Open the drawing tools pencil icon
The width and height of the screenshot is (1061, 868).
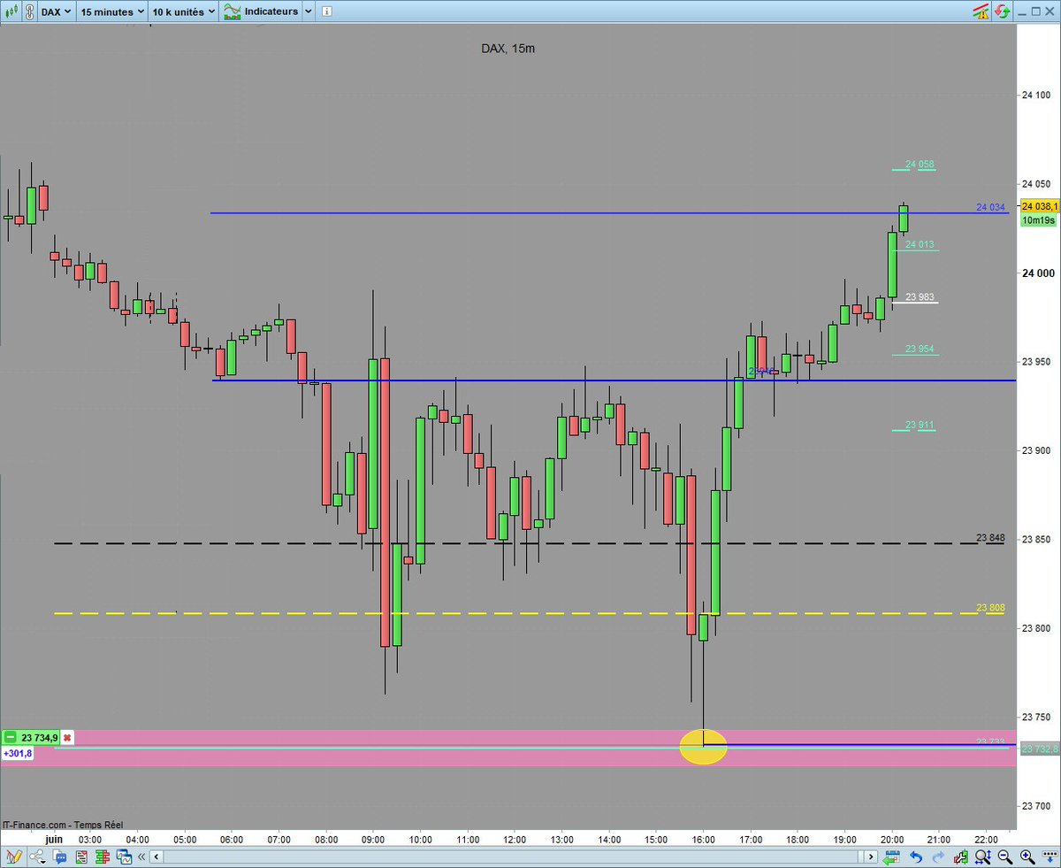click(14, 856)
